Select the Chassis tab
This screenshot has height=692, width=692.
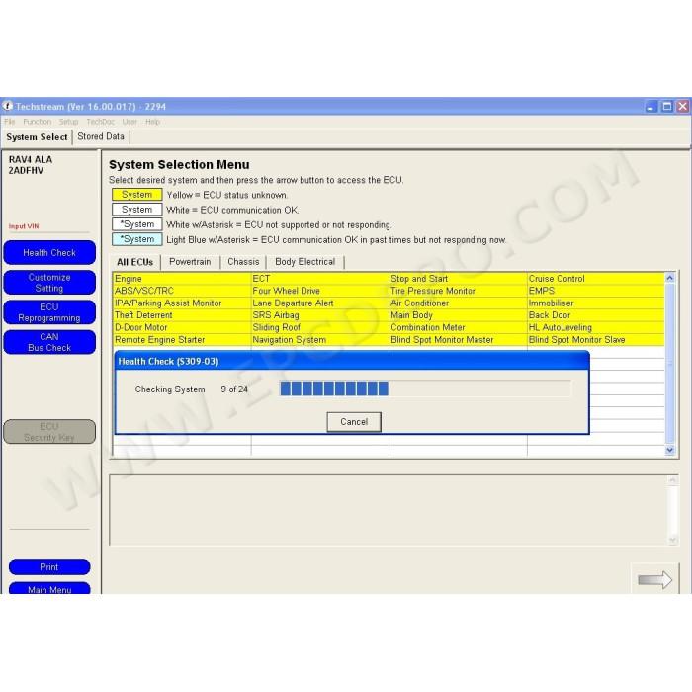point(243,262)
